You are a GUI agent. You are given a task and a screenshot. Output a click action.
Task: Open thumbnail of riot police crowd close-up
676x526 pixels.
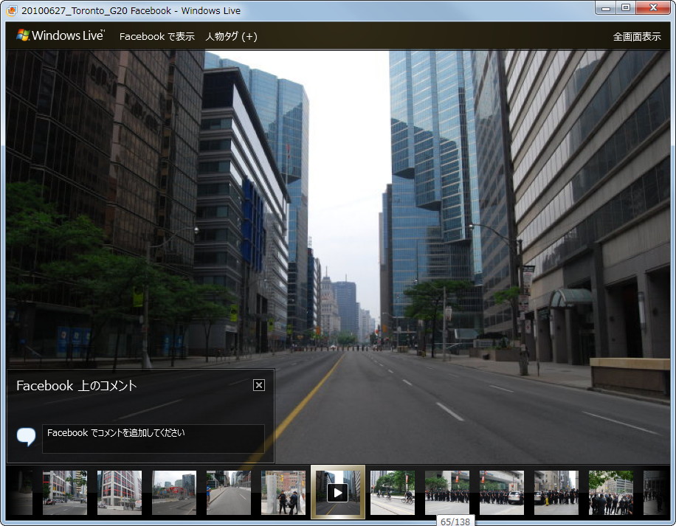click(x=611, y=492)
